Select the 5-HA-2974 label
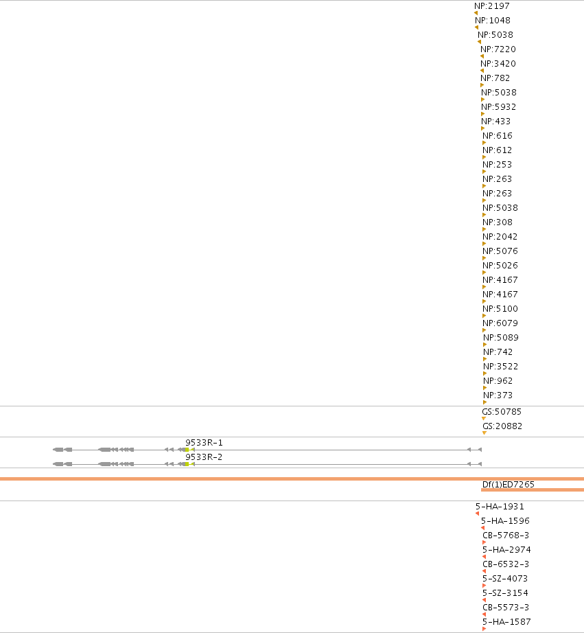 pyautogui.click(x=507, y=550)
